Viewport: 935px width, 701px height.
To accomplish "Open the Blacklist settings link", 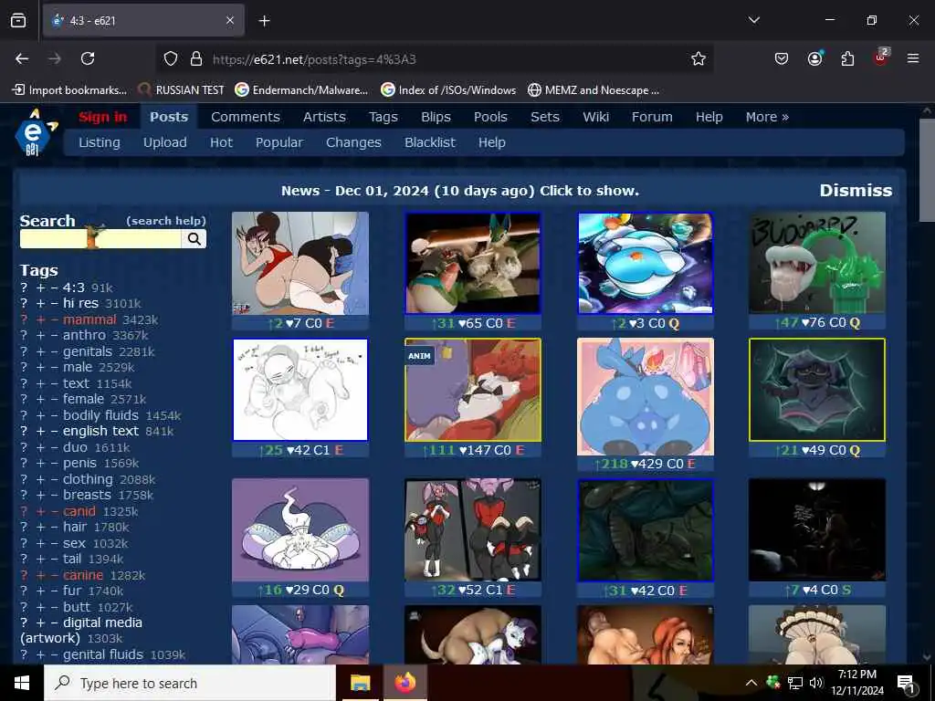I will coord(429,142).
